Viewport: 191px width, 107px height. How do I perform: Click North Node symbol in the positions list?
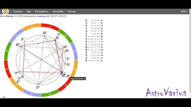[86, 47]
